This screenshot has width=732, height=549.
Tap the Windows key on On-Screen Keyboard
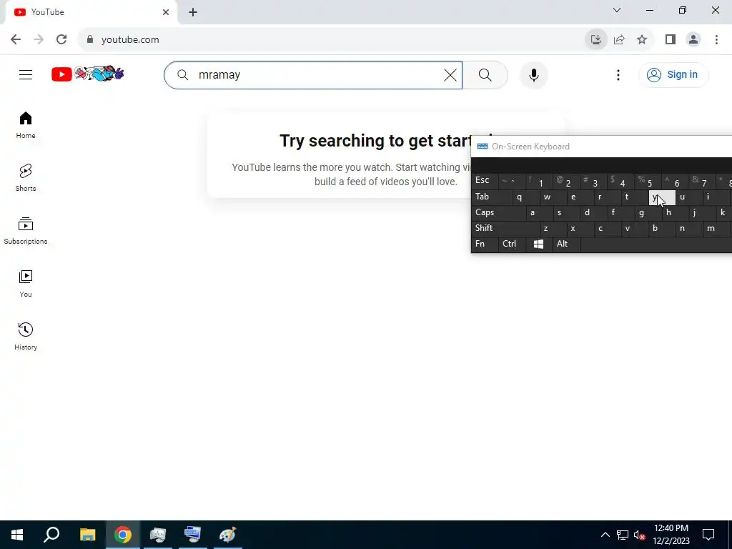539,244
